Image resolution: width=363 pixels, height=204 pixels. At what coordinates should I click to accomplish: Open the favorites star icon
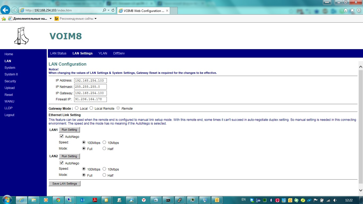(x=352, y=10)
